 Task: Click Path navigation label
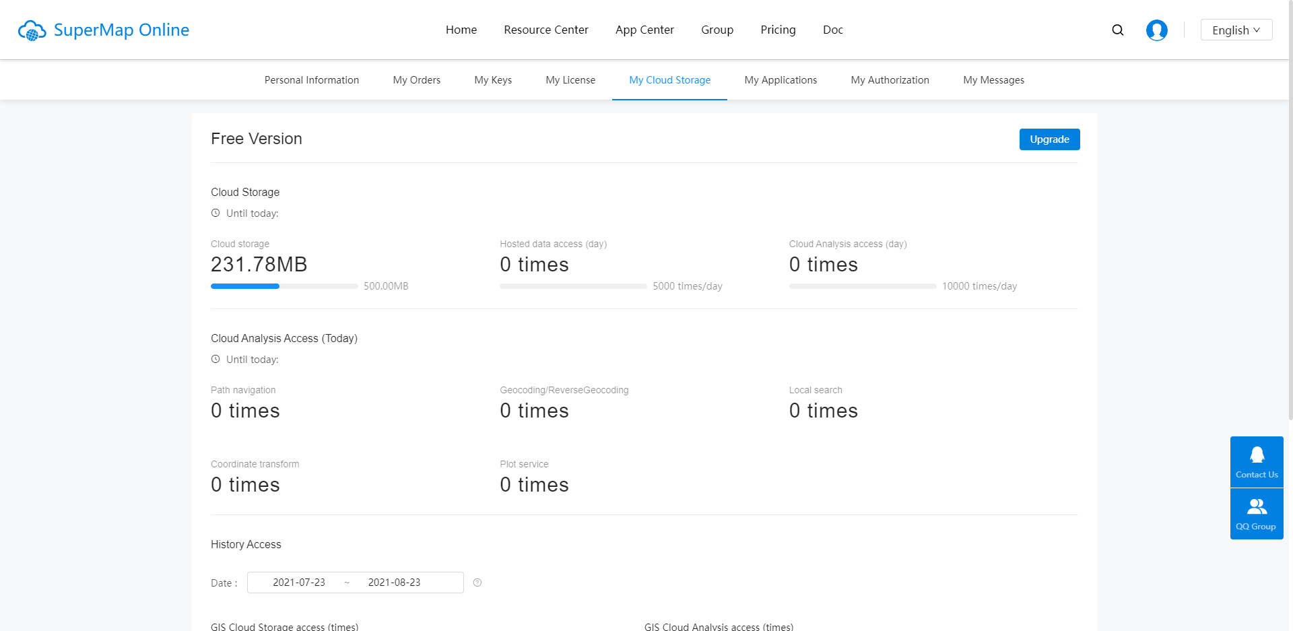243,390
